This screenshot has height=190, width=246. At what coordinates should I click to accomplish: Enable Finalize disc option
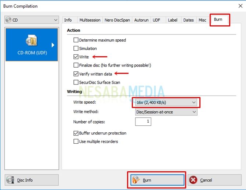(x=76, y=65)
